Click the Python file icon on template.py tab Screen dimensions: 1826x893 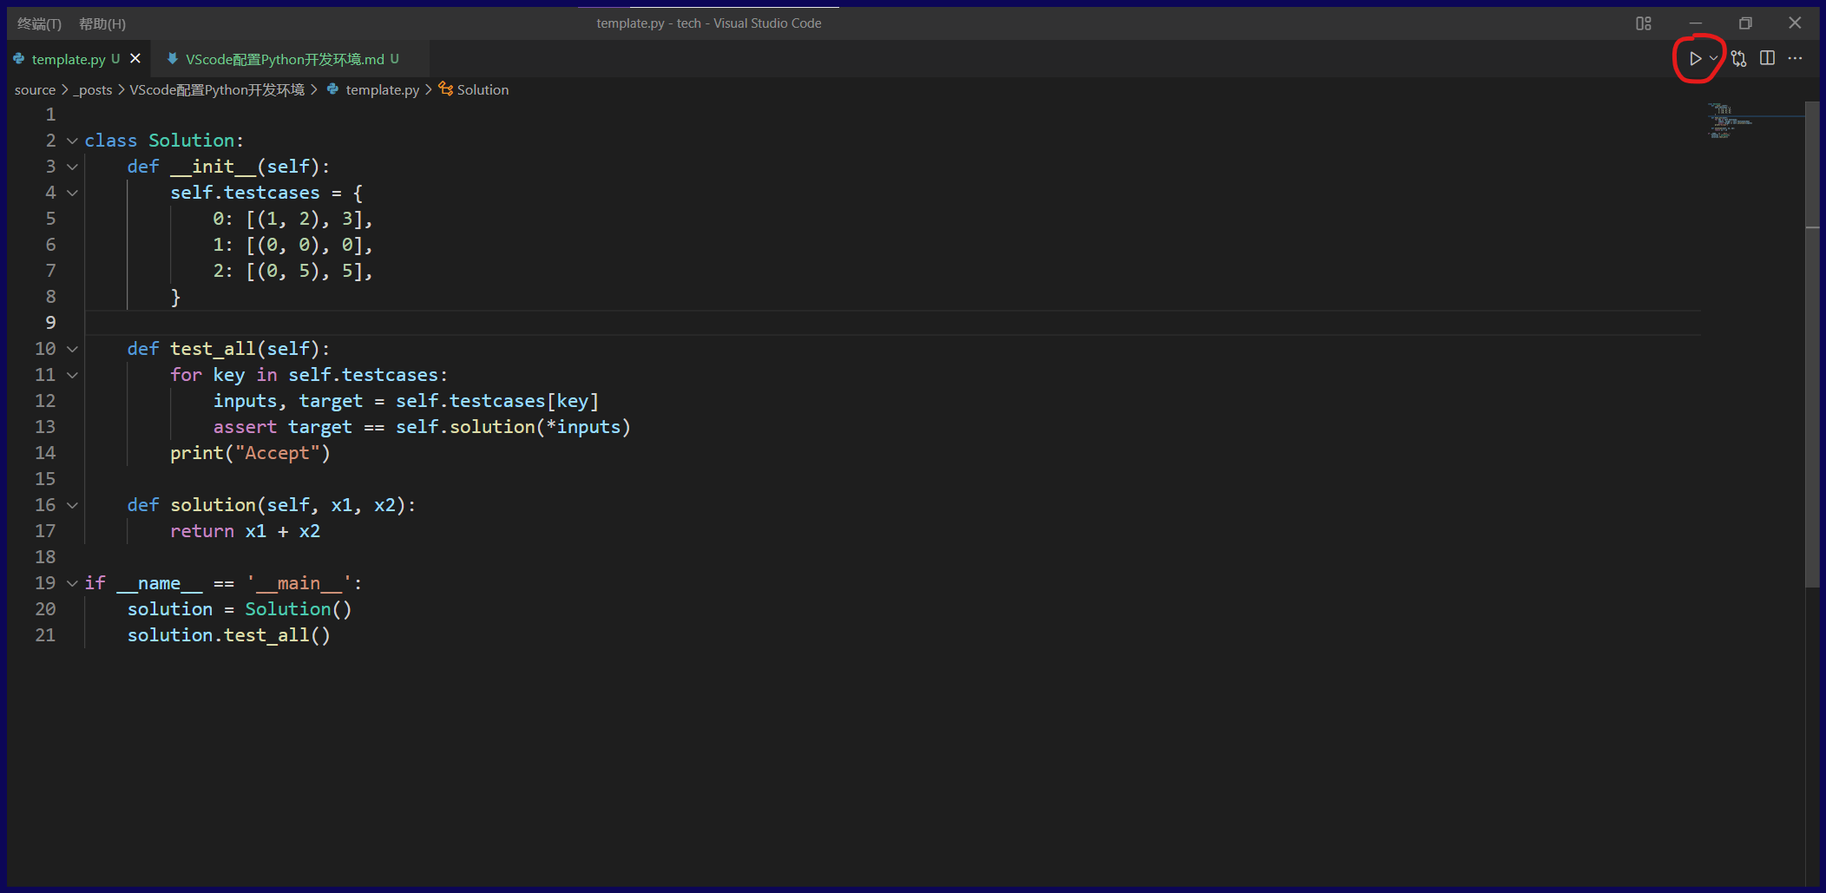pyautogui.click(x=19, y=59)
